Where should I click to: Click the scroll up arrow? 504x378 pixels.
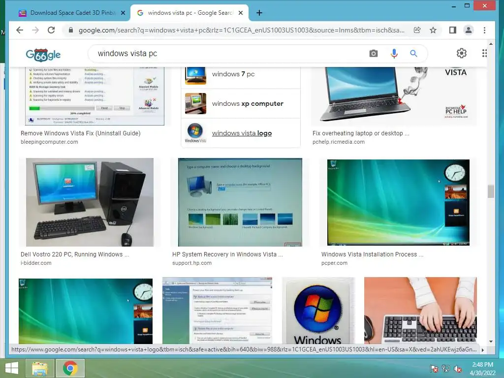pos(491,44)
